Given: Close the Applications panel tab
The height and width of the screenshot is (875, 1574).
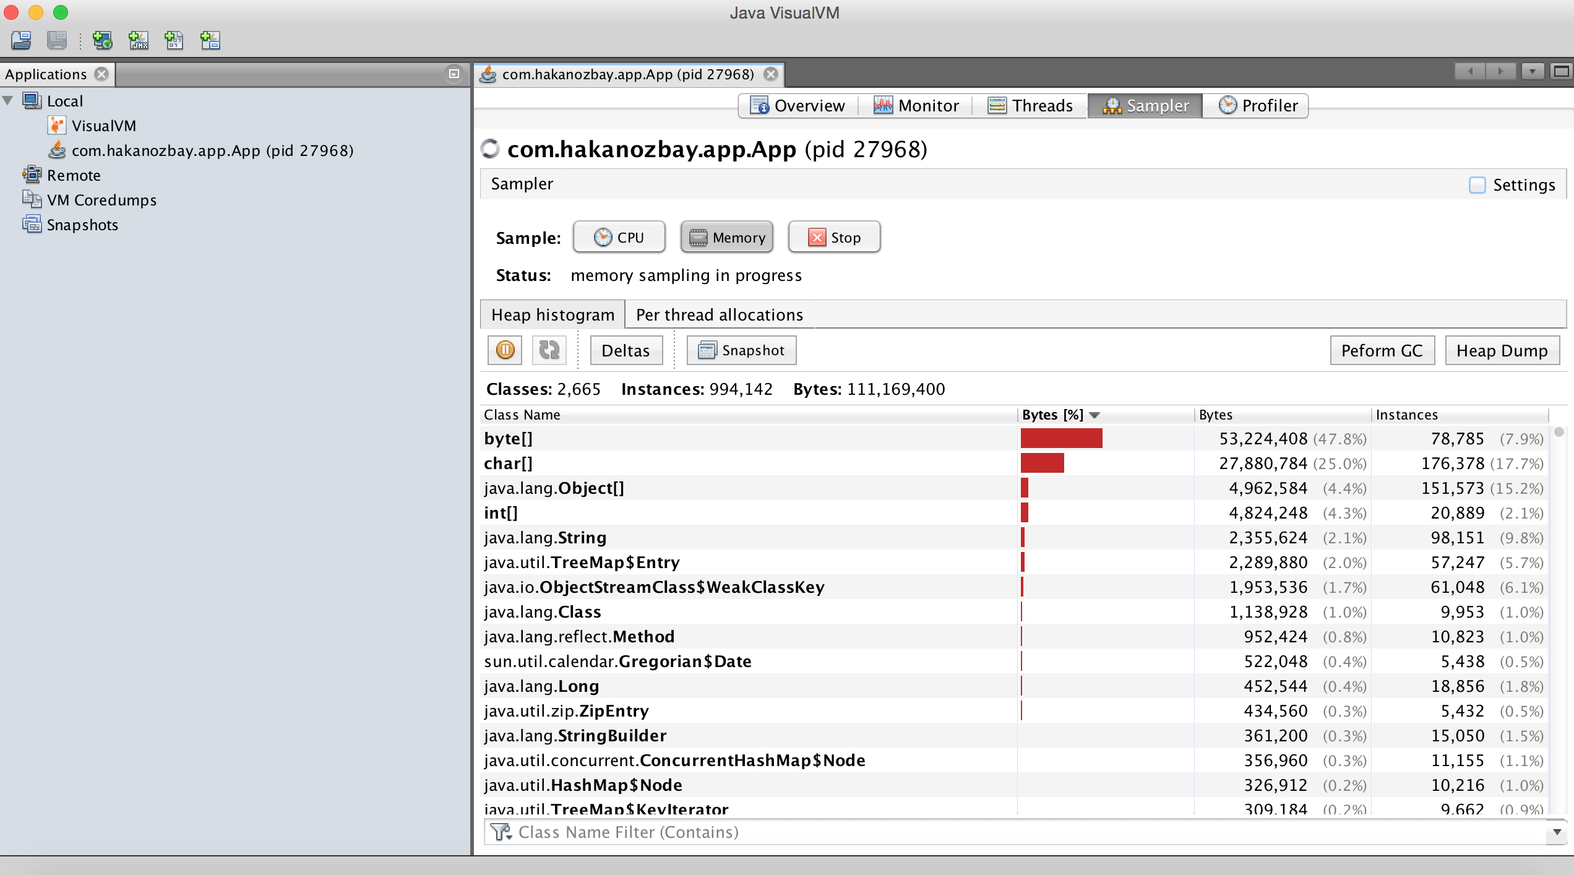Looking at the screenshot, I should click(101, 74).
